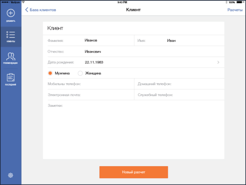Viewport: 246px width, 185px height.
Task: Focus the Электронная почта field
Action: coord(91,95)
